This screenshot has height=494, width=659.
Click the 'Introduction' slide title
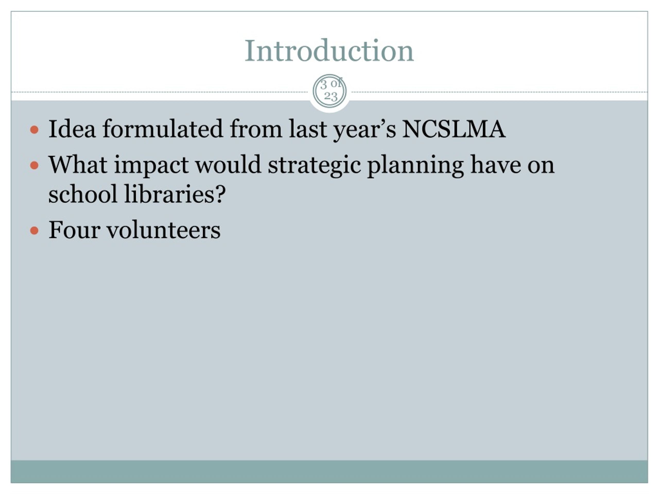click(329, 51)
